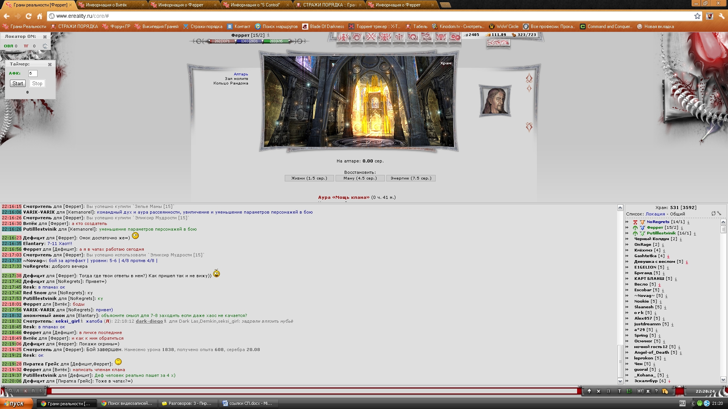This screenshot has height=409, width=728.
Task: Click the lower red rune icon near the portrait
Action: (529, 126)
